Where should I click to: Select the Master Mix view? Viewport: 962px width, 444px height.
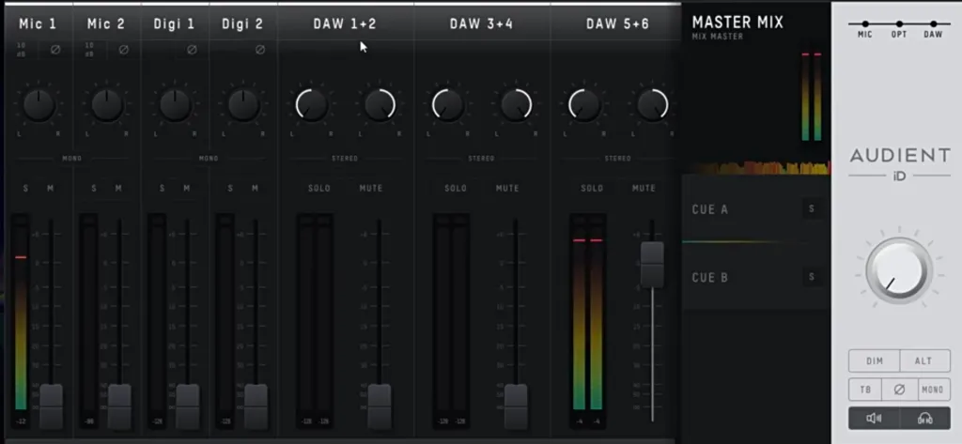pyautogui.click(x=737, y=23)
